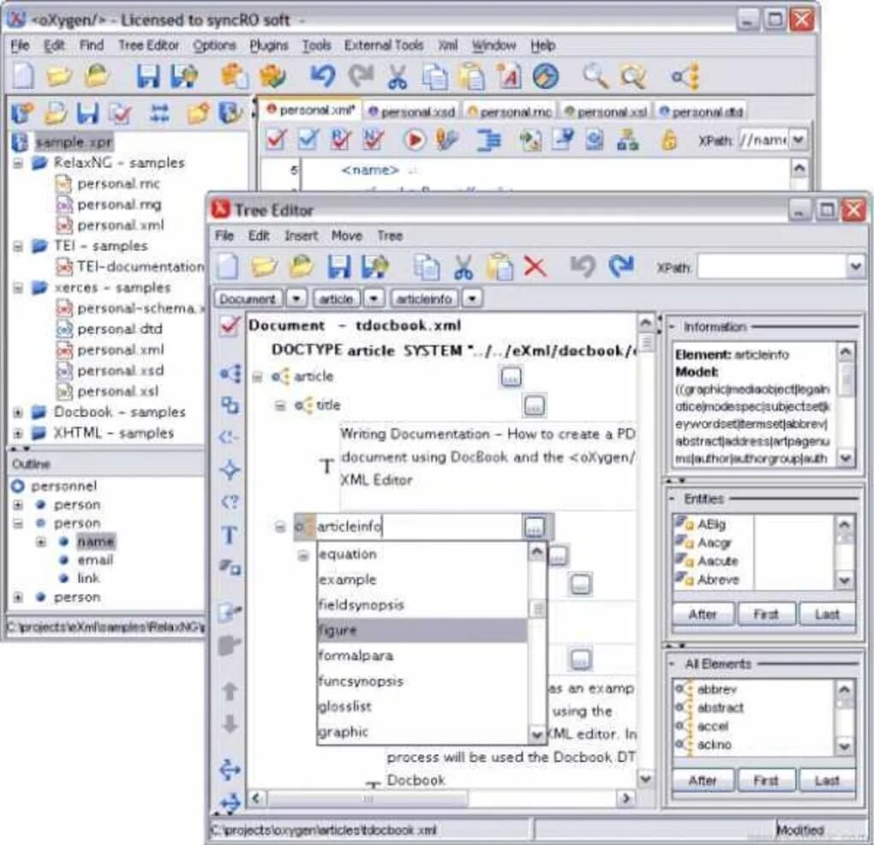Click Tree Editor XPath input field

click(x=773, y=267)
